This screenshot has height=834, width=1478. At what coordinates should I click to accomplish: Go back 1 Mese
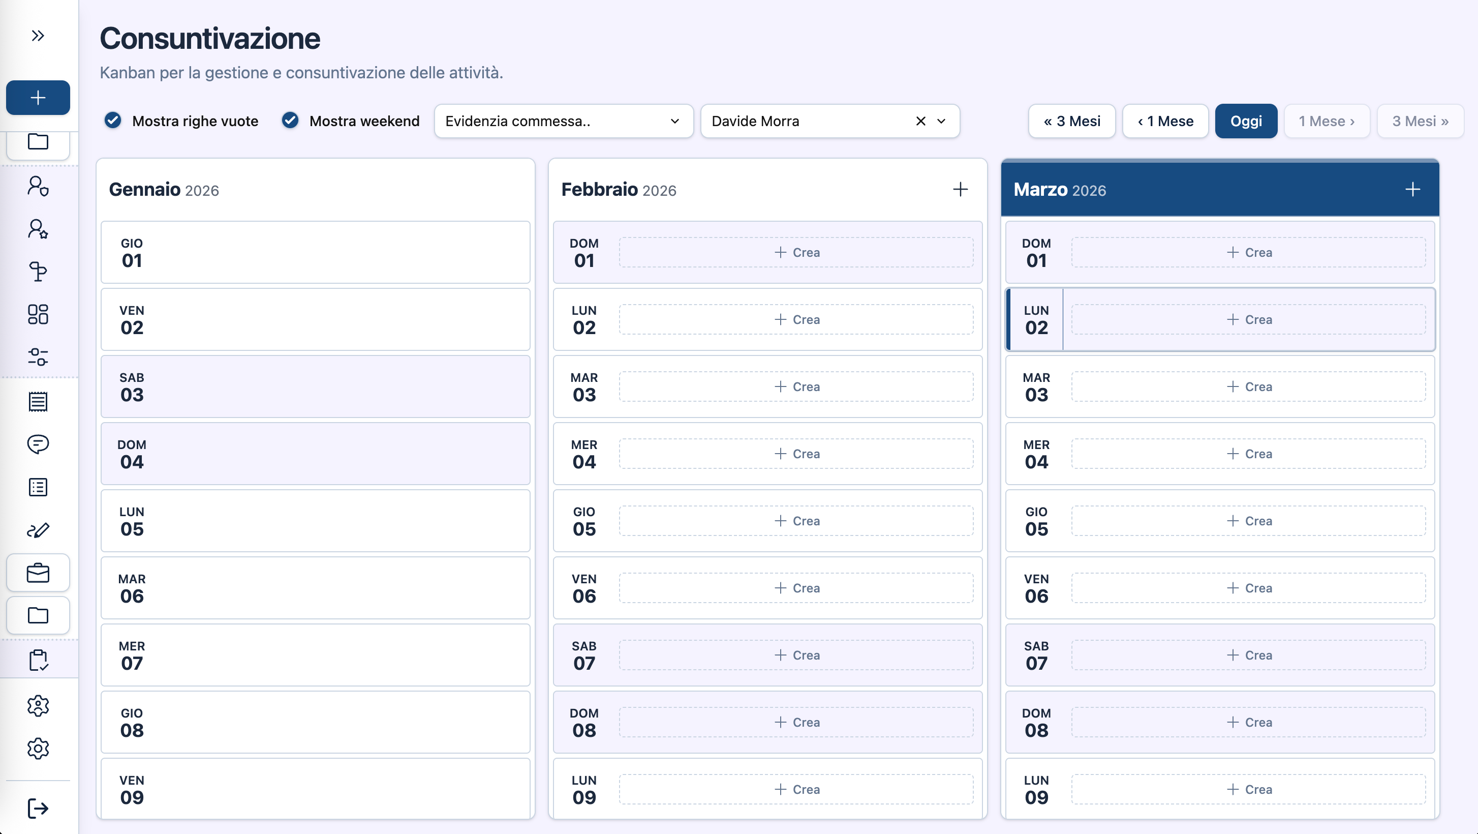[x=1165, y=121]
